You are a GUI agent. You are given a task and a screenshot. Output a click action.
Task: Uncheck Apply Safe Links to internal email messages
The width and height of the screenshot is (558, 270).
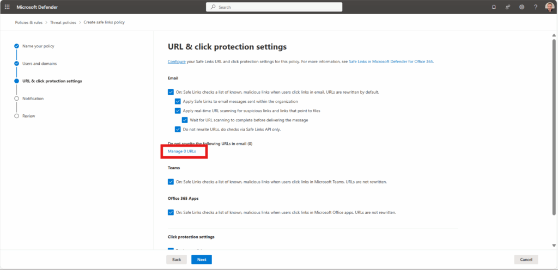click(x=178, y=101)
